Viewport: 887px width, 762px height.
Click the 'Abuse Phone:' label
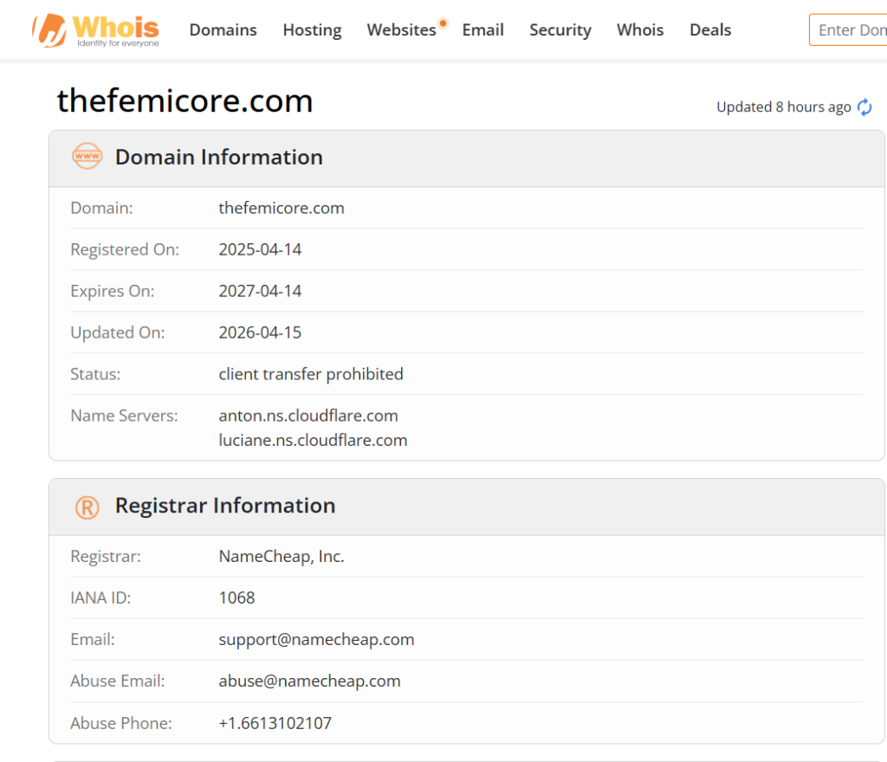pyautogui.click(x=121, y=723)
